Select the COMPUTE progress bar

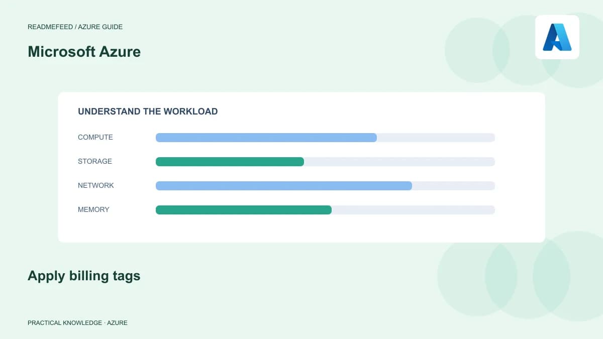[325, 138]
